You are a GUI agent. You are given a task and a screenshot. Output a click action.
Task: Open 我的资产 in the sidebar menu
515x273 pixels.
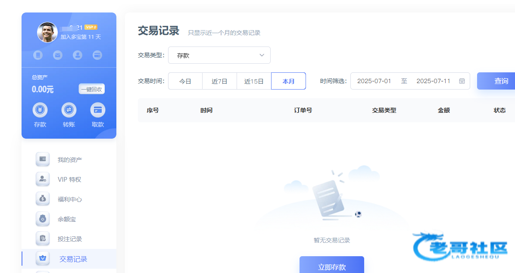pos(70,160)
